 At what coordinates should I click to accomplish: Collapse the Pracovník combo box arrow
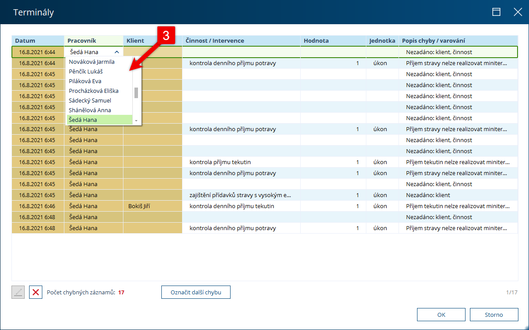[116, 52]
